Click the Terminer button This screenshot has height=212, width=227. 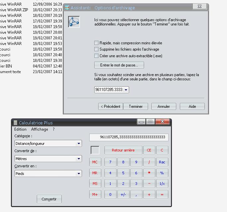(x=136, y=106)
